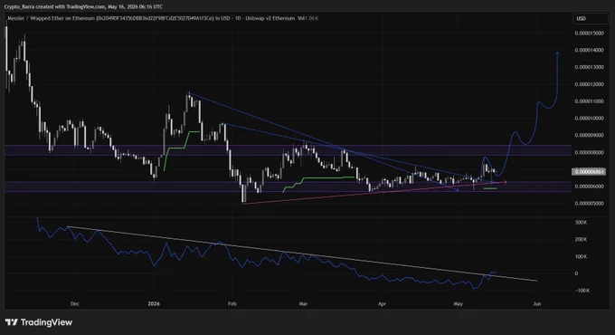Click the 0.000013000 price axis label
The height and width of the screenshot is (335, 615).
coord(589,67)
